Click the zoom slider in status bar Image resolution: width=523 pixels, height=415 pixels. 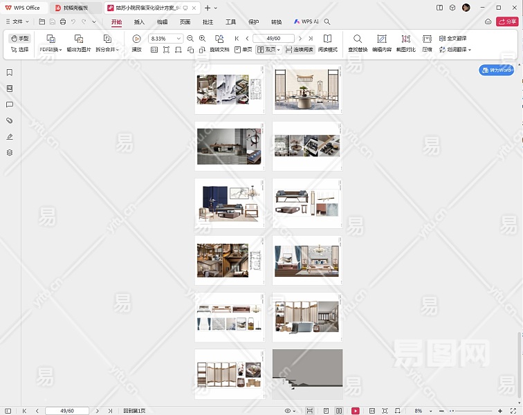tap(470, 411)
